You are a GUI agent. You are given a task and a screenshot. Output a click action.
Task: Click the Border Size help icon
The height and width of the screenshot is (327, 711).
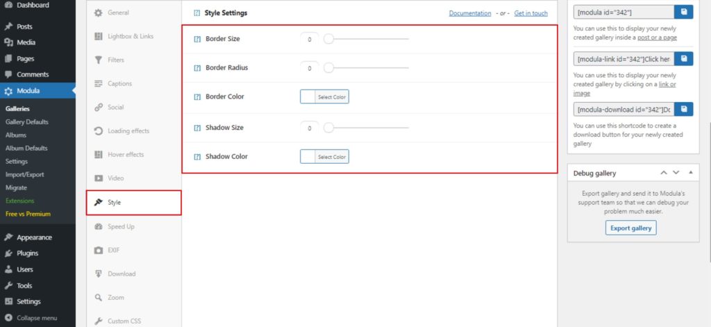197,39
